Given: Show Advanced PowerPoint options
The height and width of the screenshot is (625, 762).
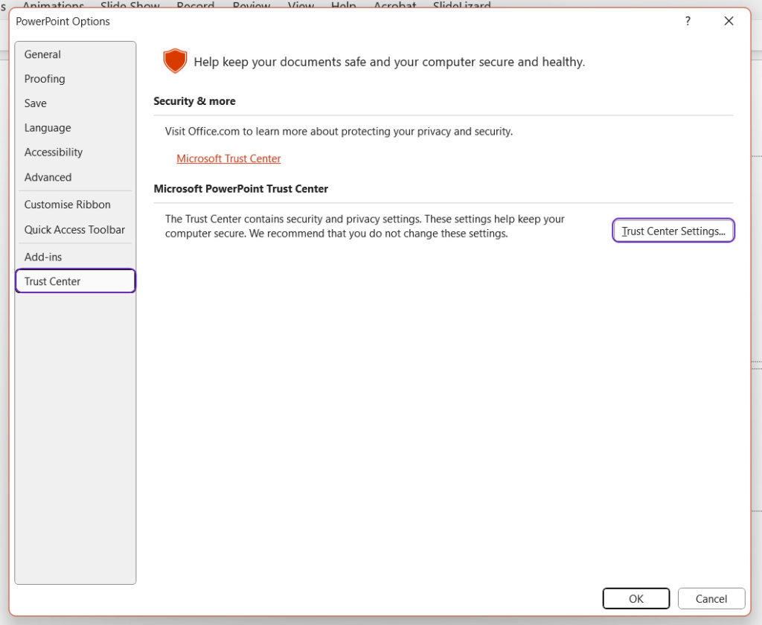Looking at the screenshot, I should pos(75,177).
